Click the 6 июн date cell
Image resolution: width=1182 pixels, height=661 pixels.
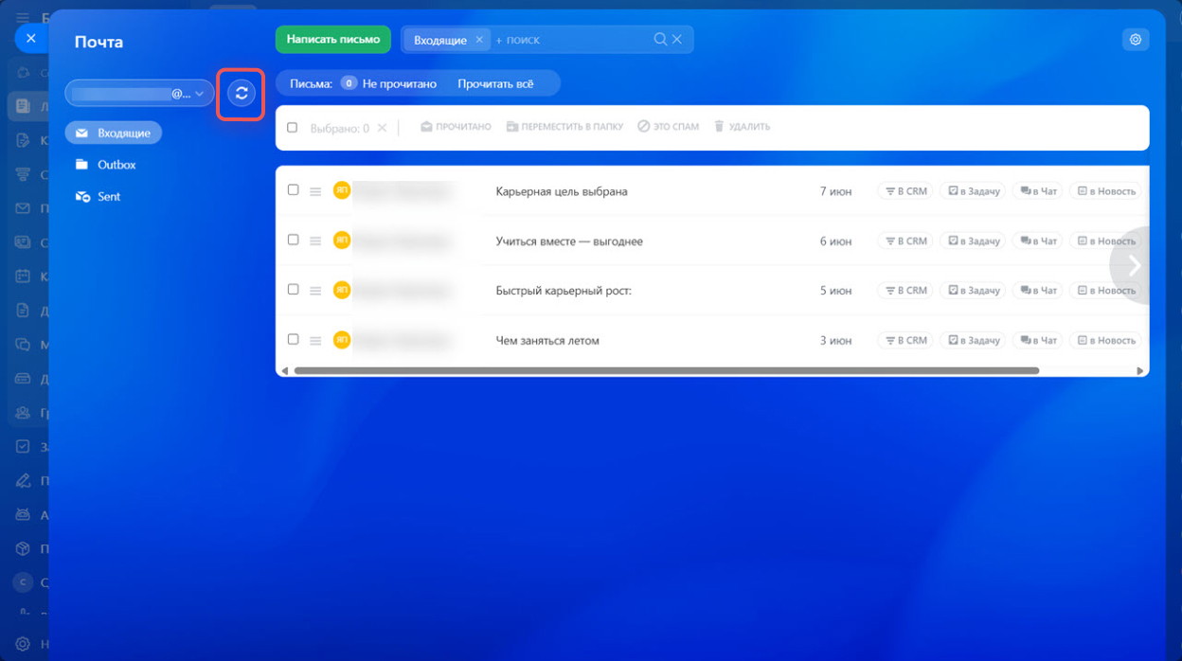coord(835,241)
